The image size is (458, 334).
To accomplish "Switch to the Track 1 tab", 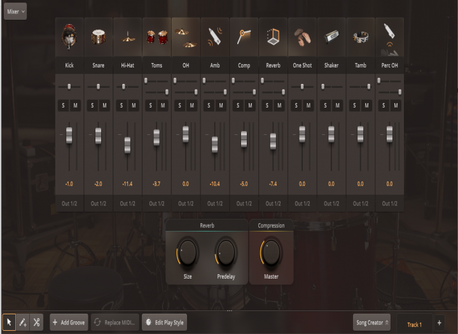I will (415, 324).
